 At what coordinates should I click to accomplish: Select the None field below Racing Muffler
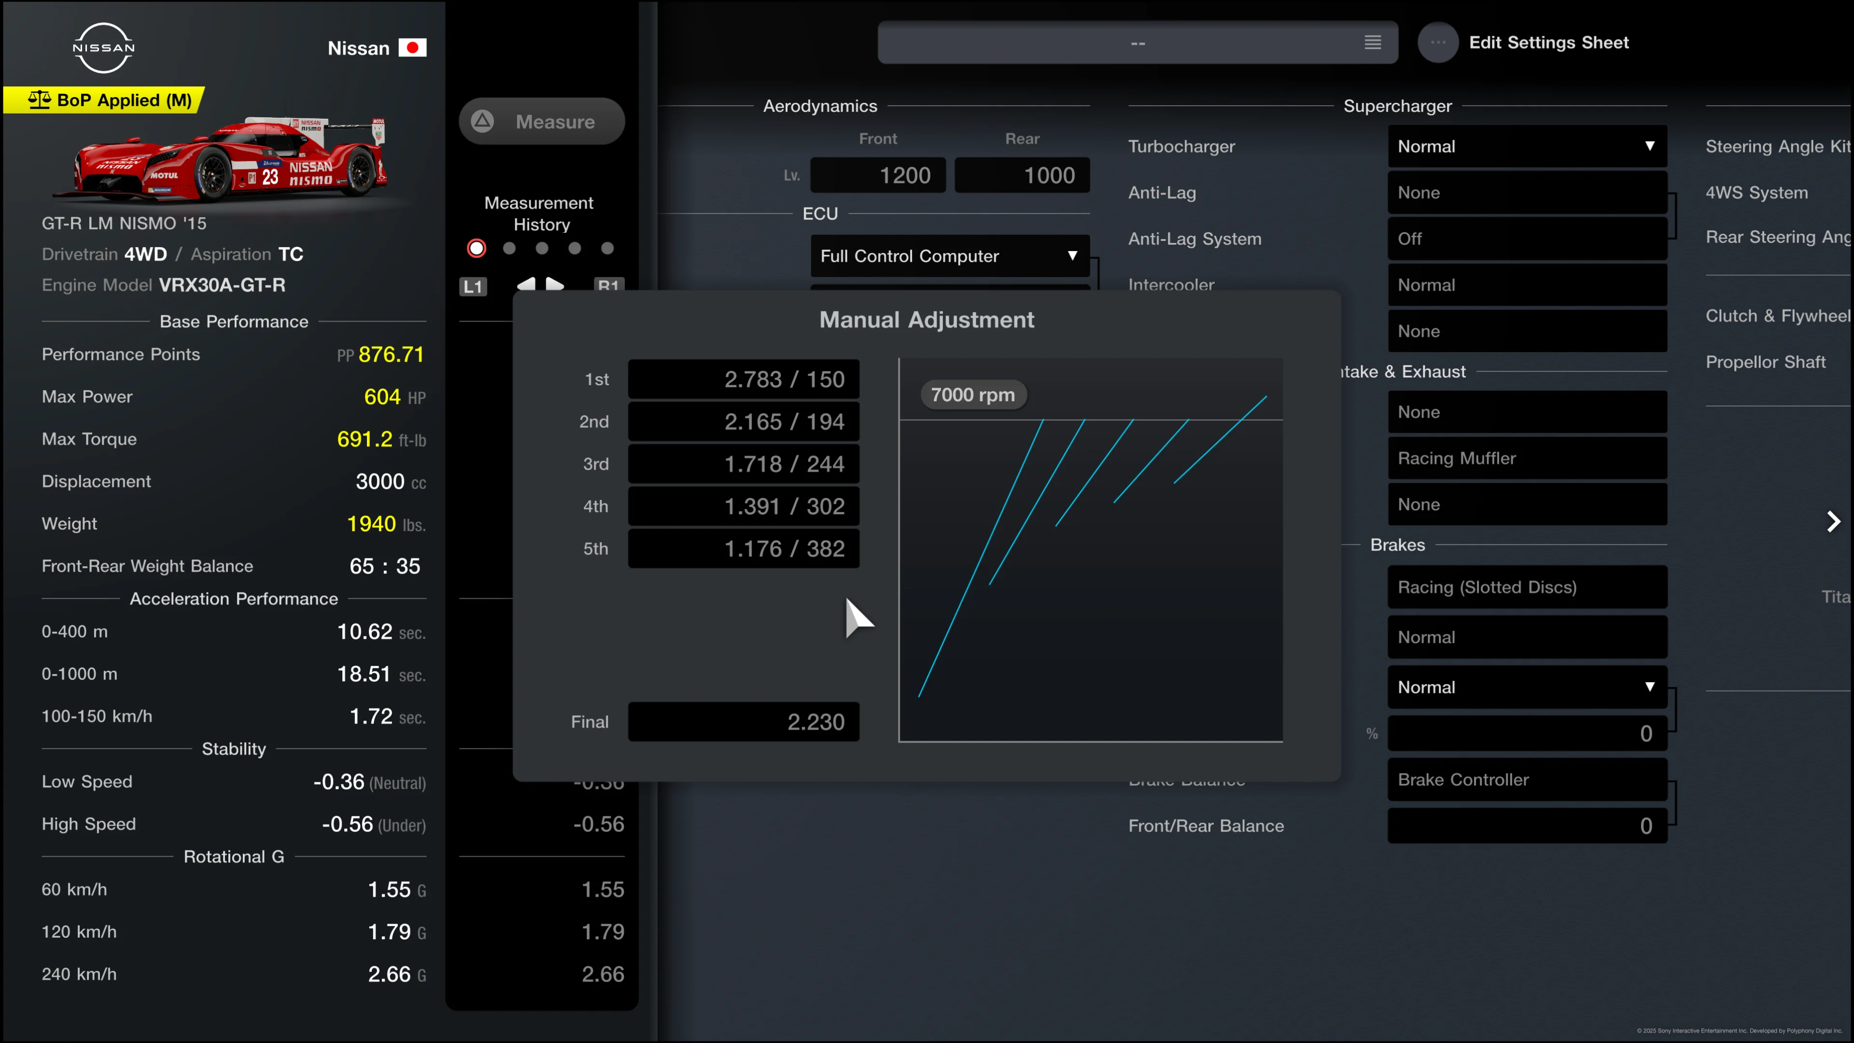[1527, 505]
